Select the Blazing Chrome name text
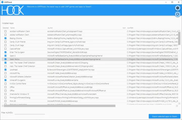This screenshot has height=120, width=182. pyautogui.click(x=16, y=38)
